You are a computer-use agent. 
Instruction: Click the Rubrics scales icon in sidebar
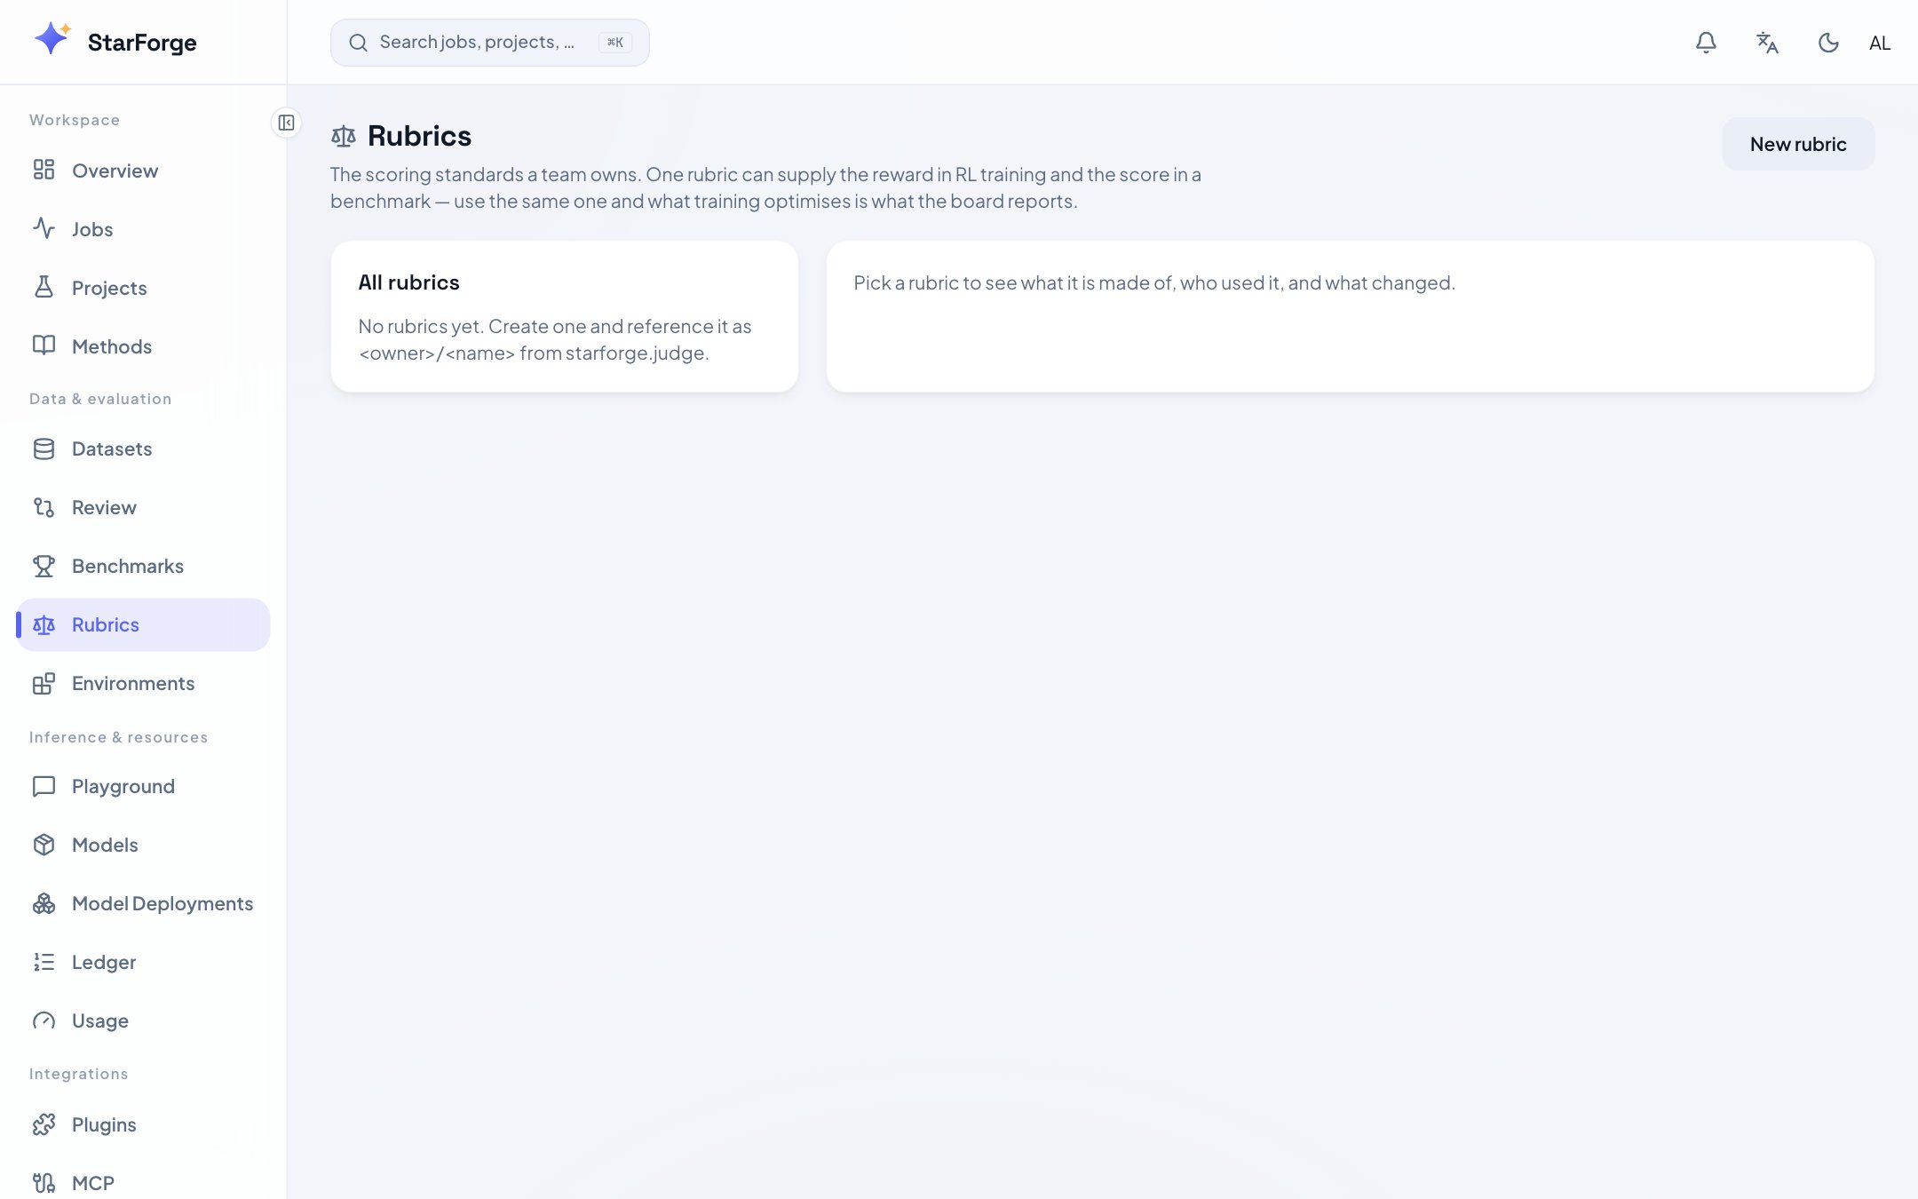(x=44, y=624)
